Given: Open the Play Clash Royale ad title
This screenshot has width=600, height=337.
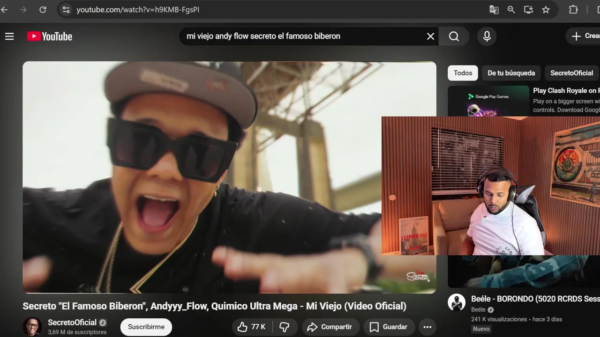Looking at the screenshot, I should 566,91.
